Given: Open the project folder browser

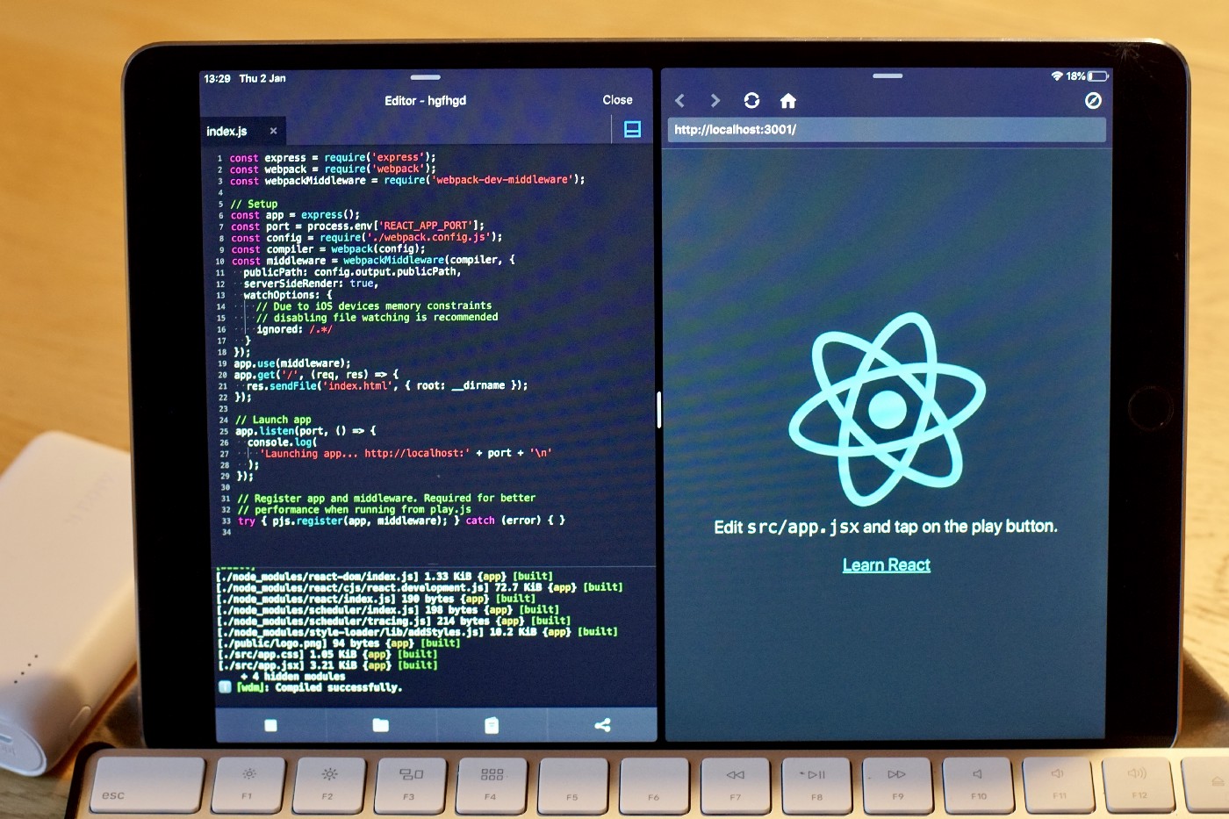Looking at the screenshot, I should coord(380,725).
